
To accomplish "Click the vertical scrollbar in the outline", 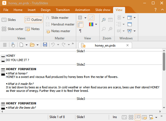I will [164, 80].
